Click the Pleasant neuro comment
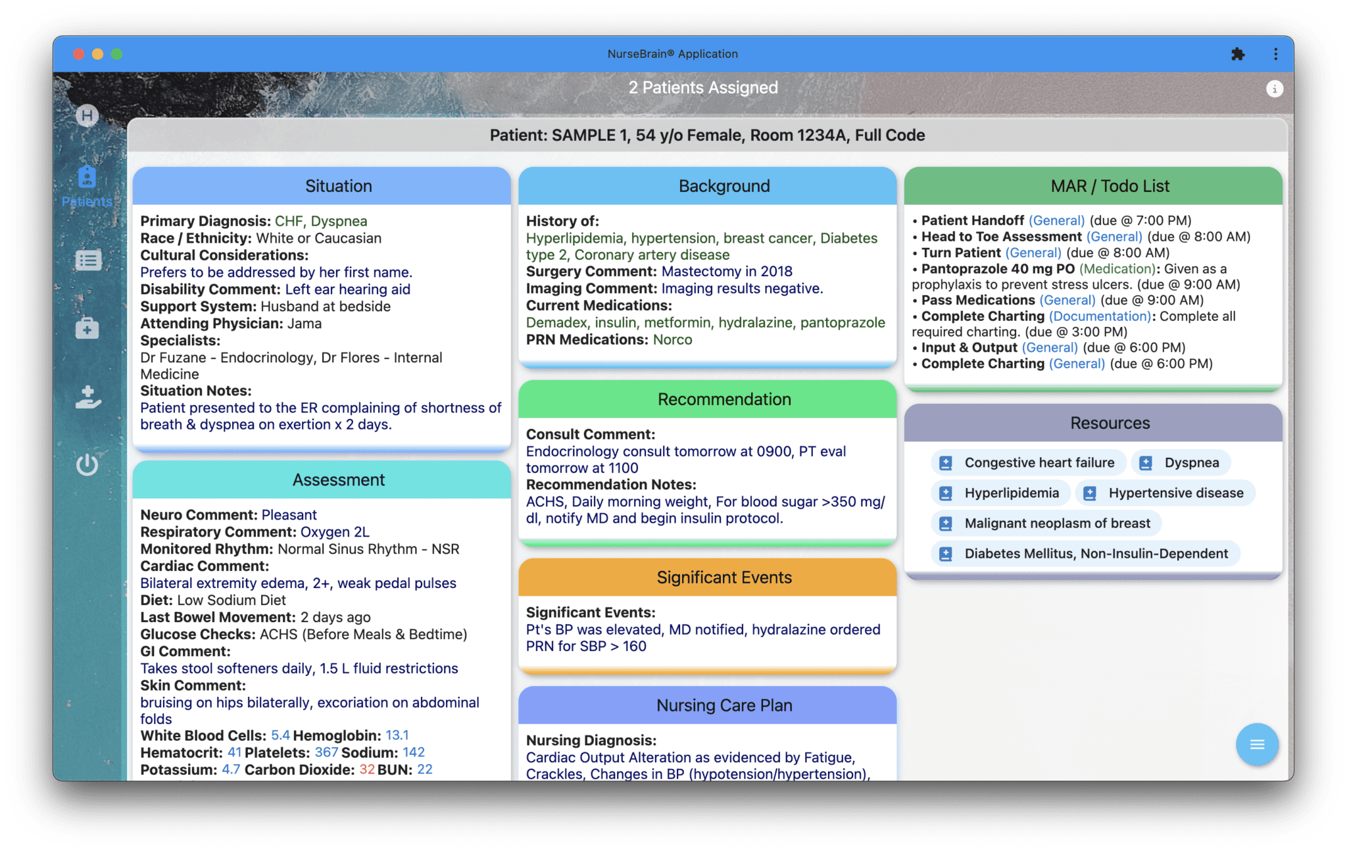 point(289,515)
